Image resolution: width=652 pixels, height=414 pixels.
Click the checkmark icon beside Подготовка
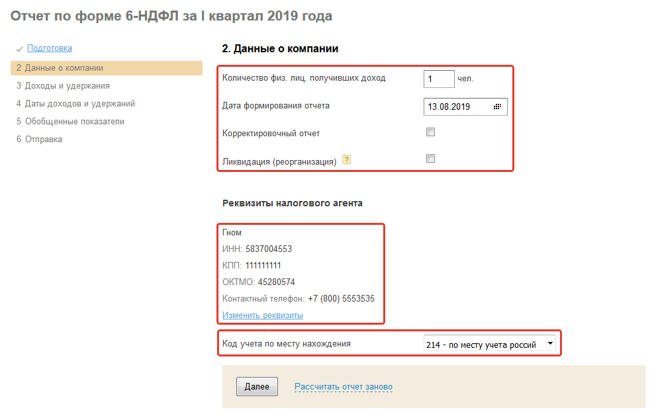click(x=19, y=49)
